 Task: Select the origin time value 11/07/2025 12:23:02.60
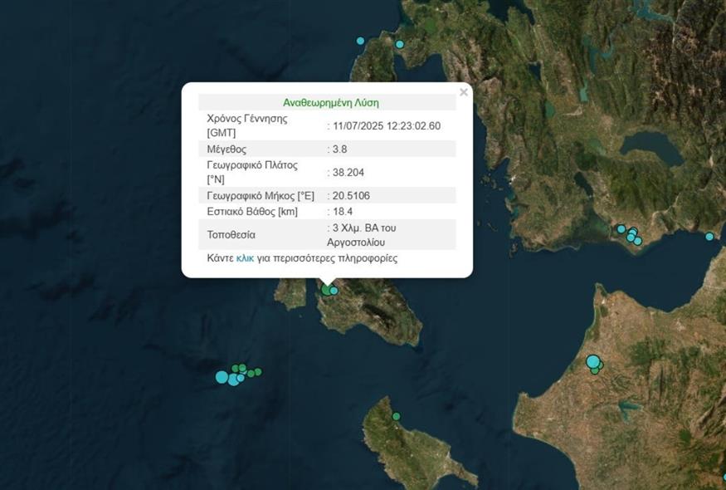(x=387, y=126)
